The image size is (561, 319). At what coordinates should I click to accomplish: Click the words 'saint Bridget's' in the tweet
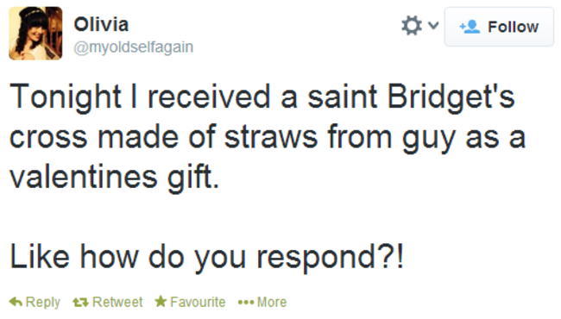point(411,97)
